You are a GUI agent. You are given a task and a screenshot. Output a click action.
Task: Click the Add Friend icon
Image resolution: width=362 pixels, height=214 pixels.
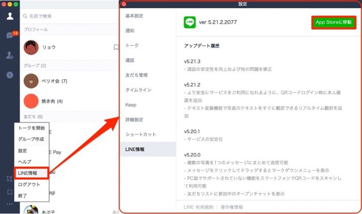point(10,55)
